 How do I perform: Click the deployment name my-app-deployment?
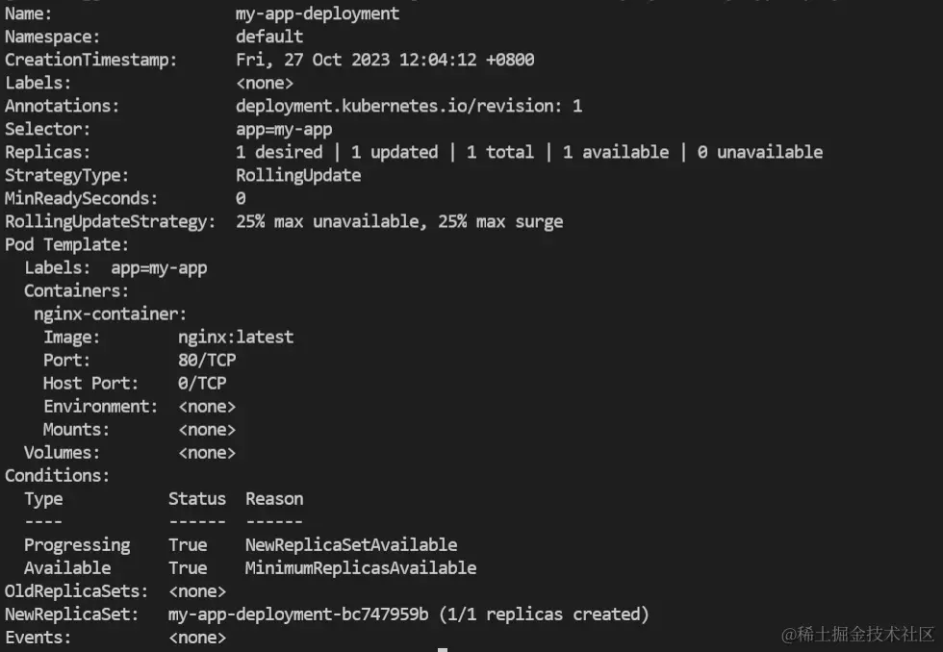[x=317, y=13]
